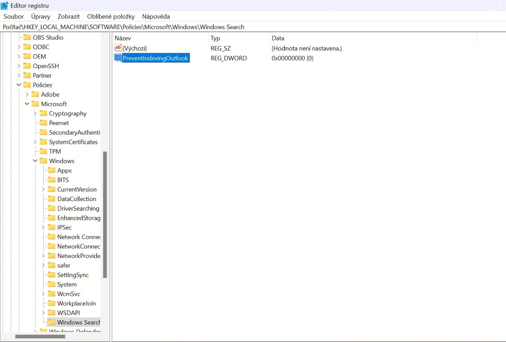Click the DataCollection folder icon
Image resolution: width=506 pixels, height=342 pixels.
click(51, 199)
